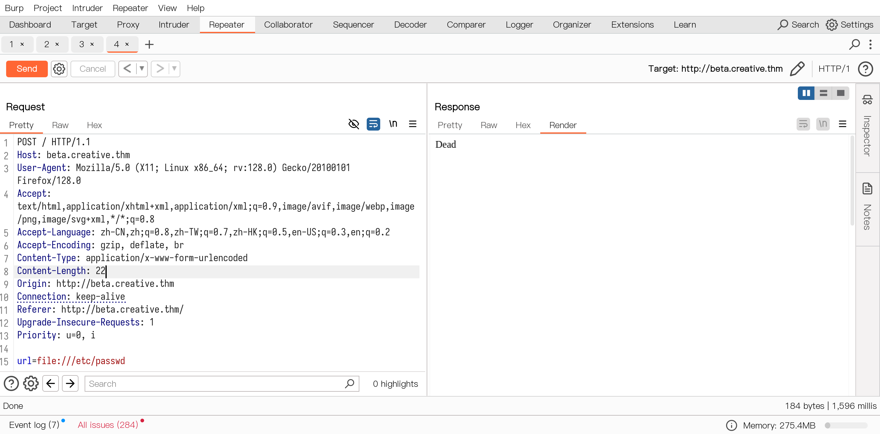
Task: Switch to the Logger tab
Action: [x=519, y=25]
